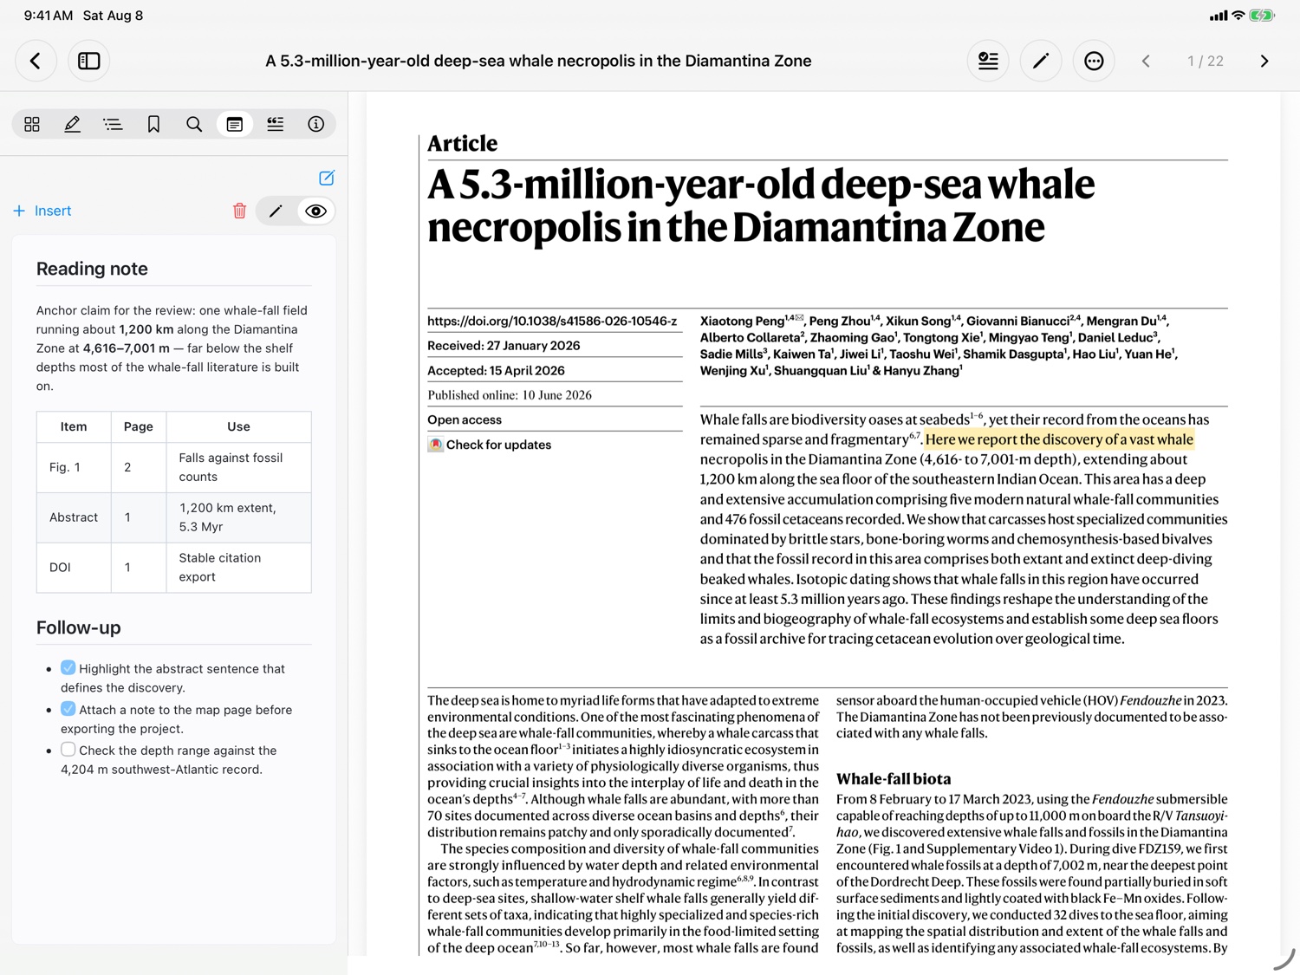Click the Reading note heading
Screen dimensions: 1300x975
[92, 269]
